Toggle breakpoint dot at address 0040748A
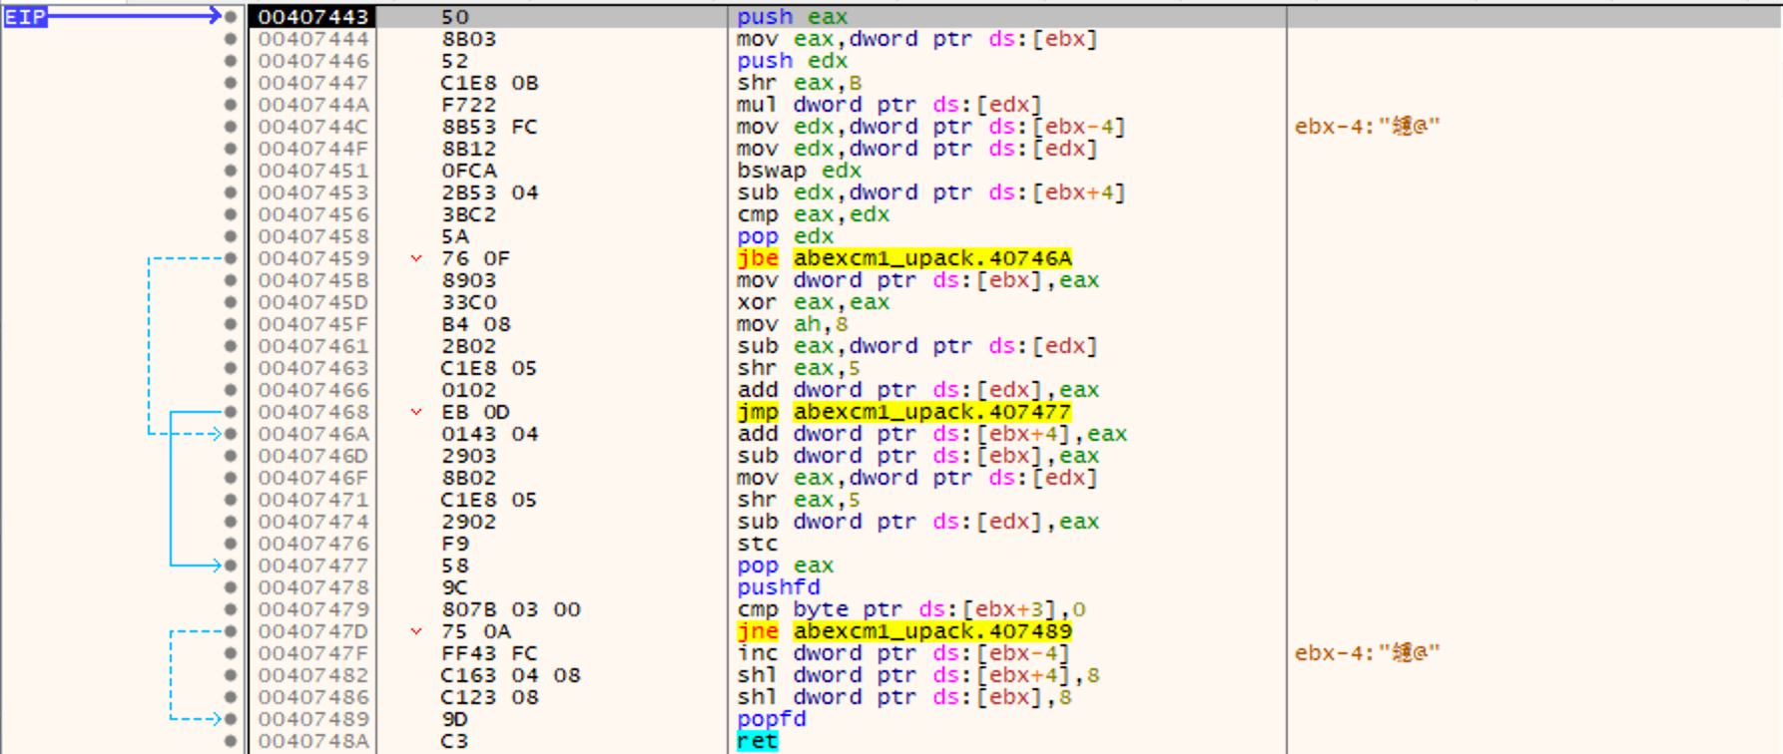Image resolution: width=1783 pixels, height=754 pixels. [x=231, y=741]
